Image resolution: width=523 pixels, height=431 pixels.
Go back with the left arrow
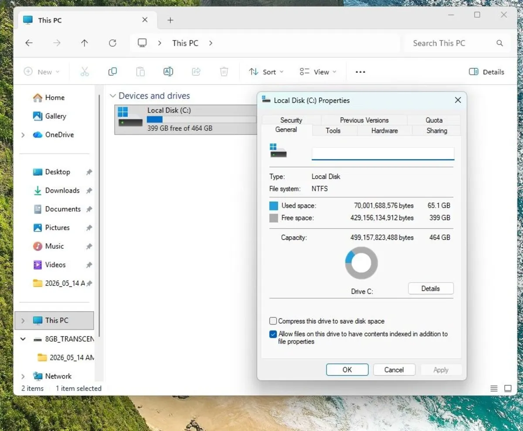(29, 43)
